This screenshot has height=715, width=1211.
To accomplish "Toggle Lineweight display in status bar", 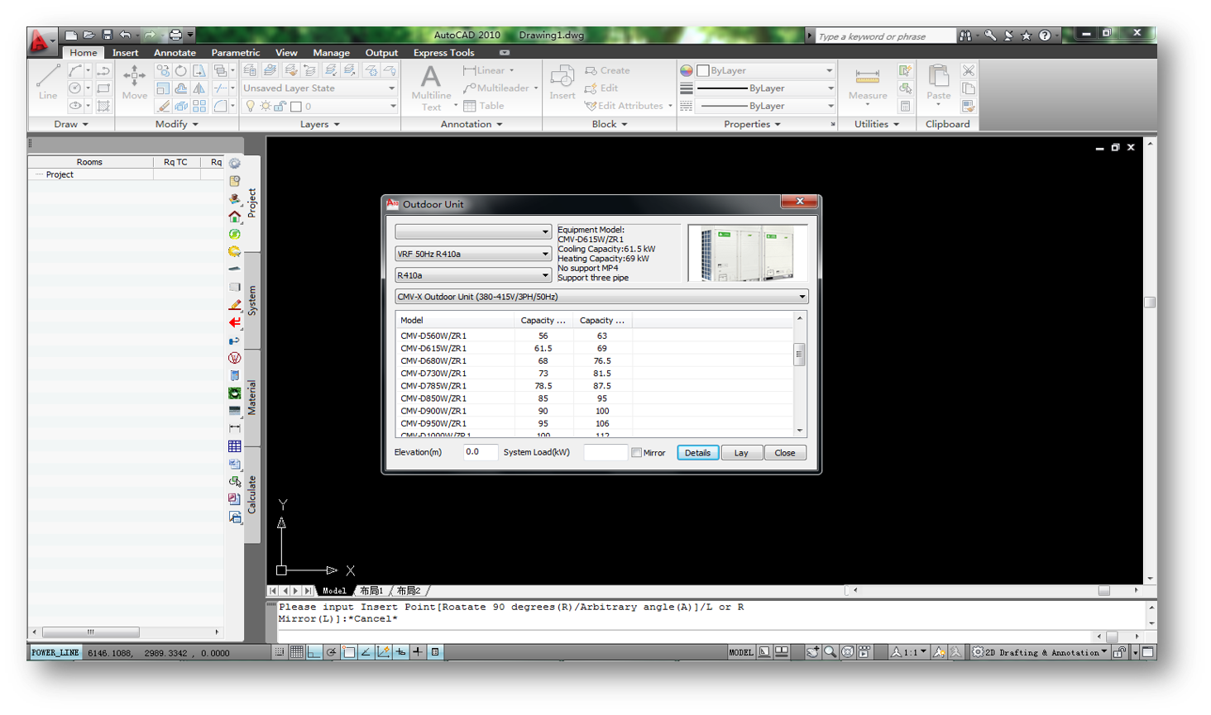I will (418, 652).
